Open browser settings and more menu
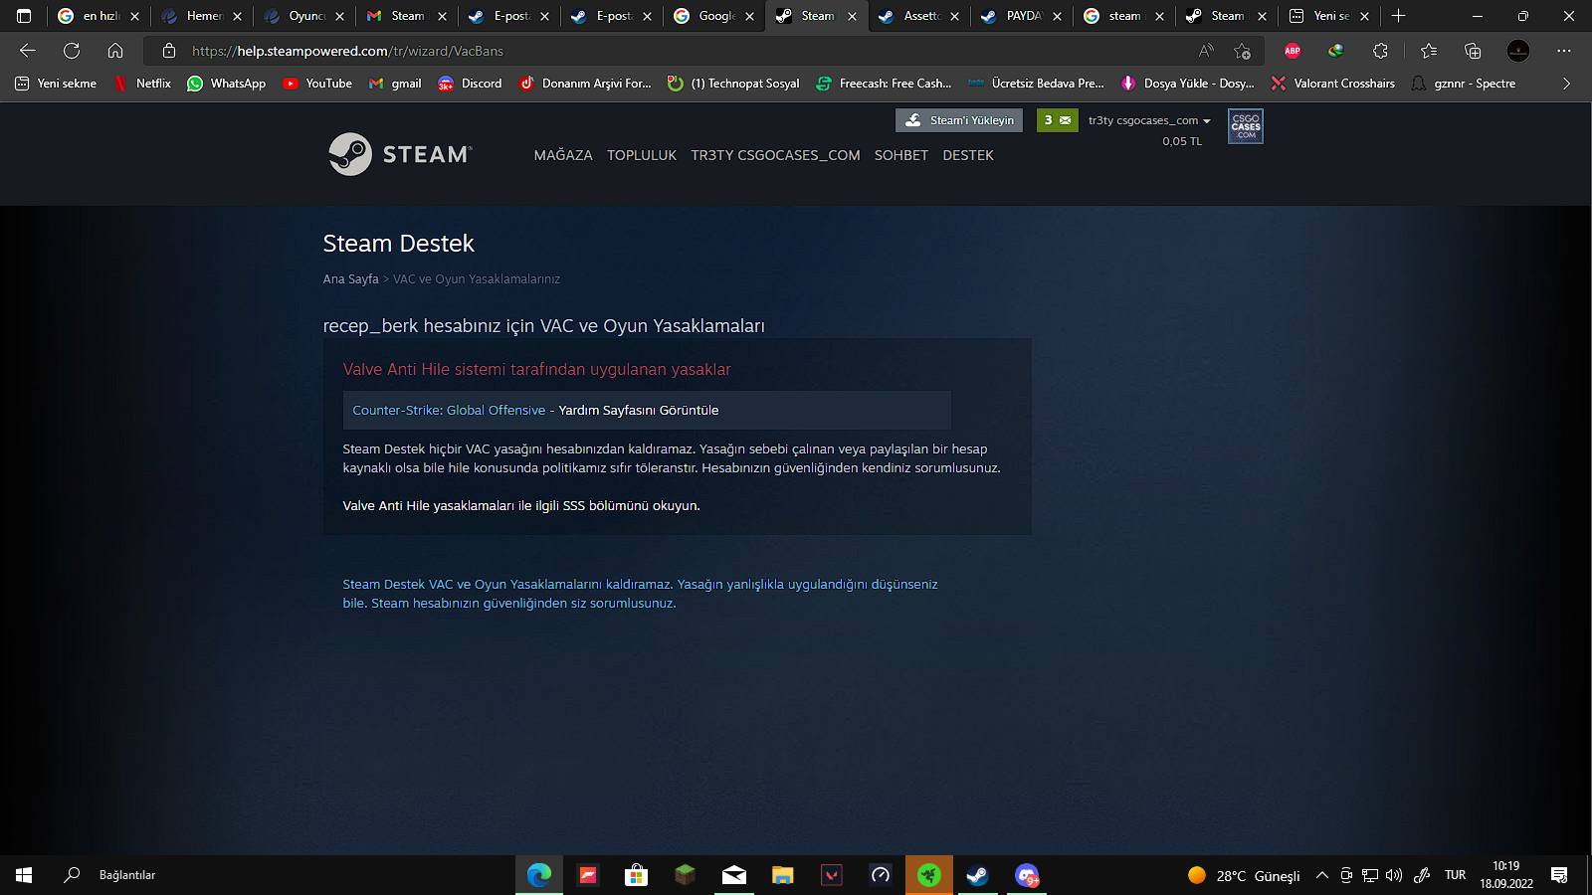1592x895 pixels. pos(1564,51)
